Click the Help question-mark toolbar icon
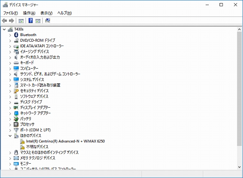 30,20
